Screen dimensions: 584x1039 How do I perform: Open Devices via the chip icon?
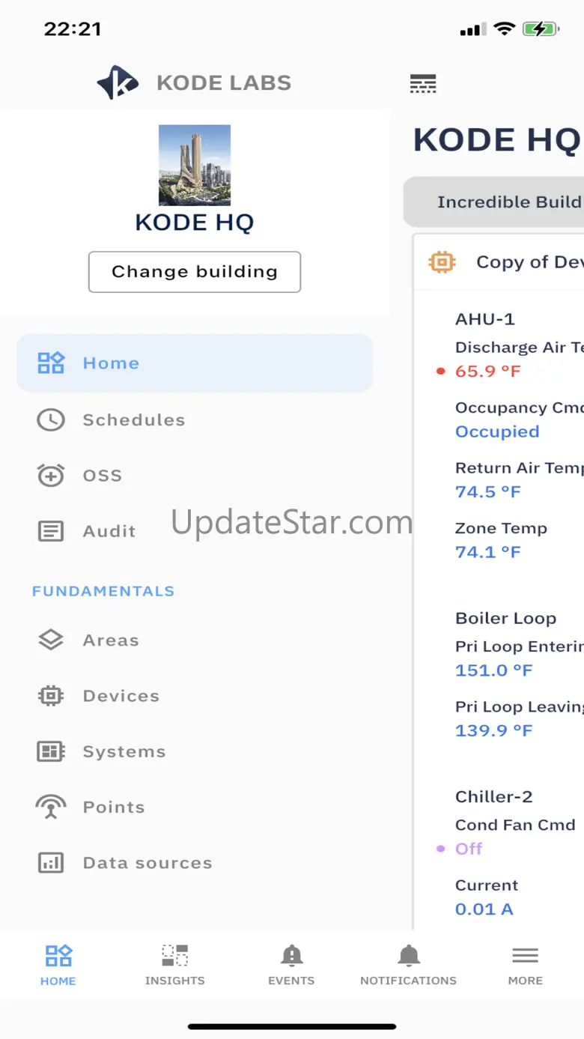pos(51,696)
